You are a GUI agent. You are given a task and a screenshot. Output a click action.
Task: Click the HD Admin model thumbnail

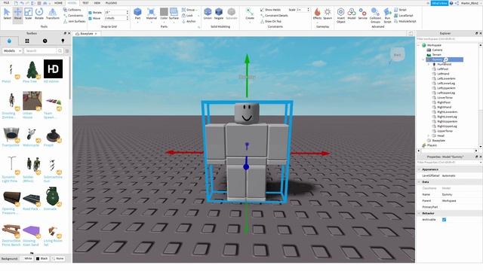53,69
